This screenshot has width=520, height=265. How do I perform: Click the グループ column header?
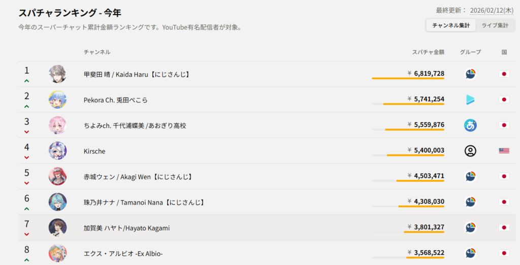pyautogui.click(x=470, y=52)
